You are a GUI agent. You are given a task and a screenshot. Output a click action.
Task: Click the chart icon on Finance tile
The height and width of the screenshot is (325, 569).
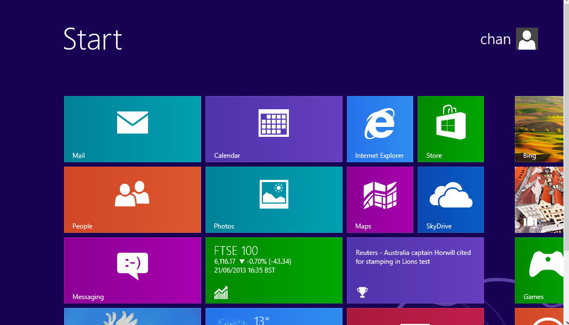click(x=221, y=293)
